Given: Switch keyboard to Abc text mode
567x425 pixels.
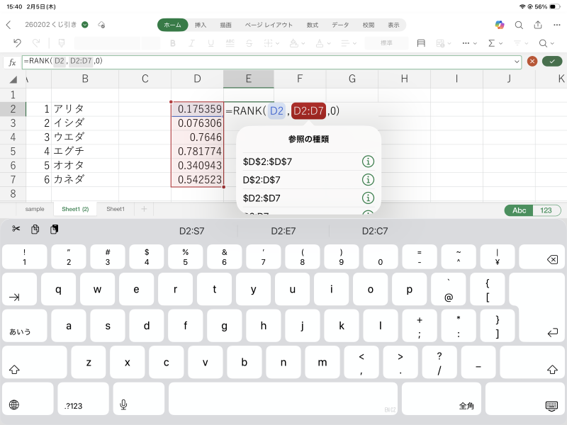Looking at the screenshot, I should click(x=519, y=210).
